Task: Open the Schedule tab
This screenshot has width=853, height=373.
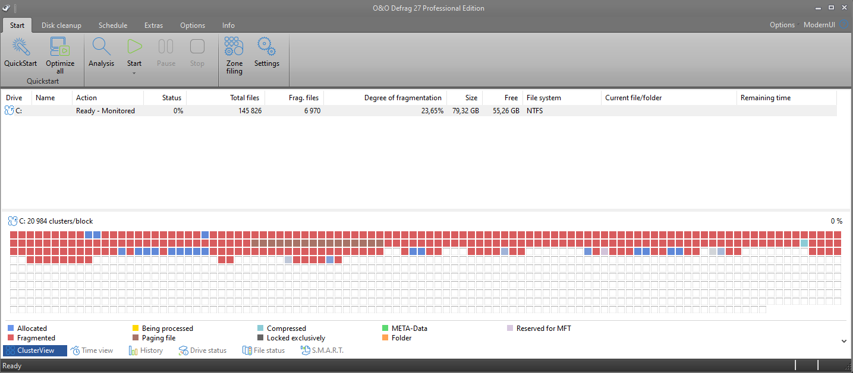Action: (113, 25)
